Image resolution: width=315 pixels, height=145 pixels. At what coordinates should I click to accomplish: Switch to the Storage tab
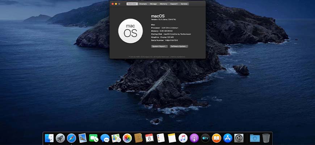tap(153, 4)
